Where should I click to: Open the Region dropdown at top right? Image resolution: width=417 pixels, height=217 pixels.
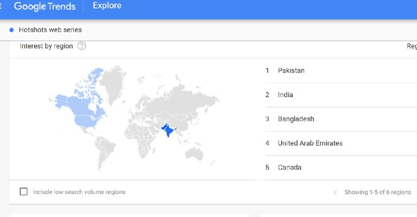[412, 46]
